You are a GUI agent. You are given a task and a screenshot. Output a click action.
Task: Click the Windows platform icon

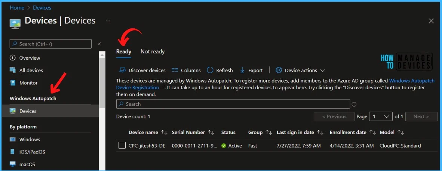point(12,140)
